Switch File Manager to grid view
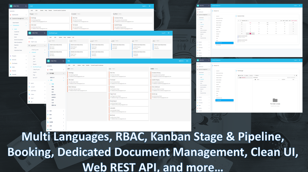308x172 pixels. [296, 75]
